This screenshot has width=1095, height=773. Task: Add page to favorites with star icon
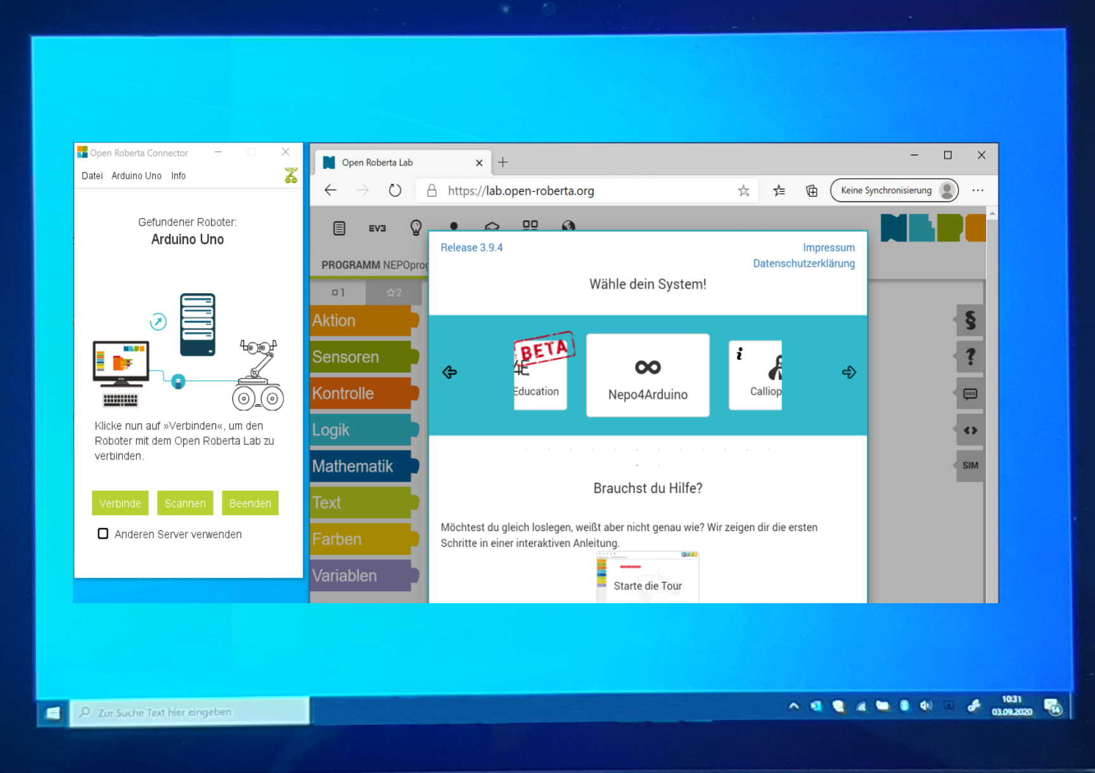click(x=743, y=191)
